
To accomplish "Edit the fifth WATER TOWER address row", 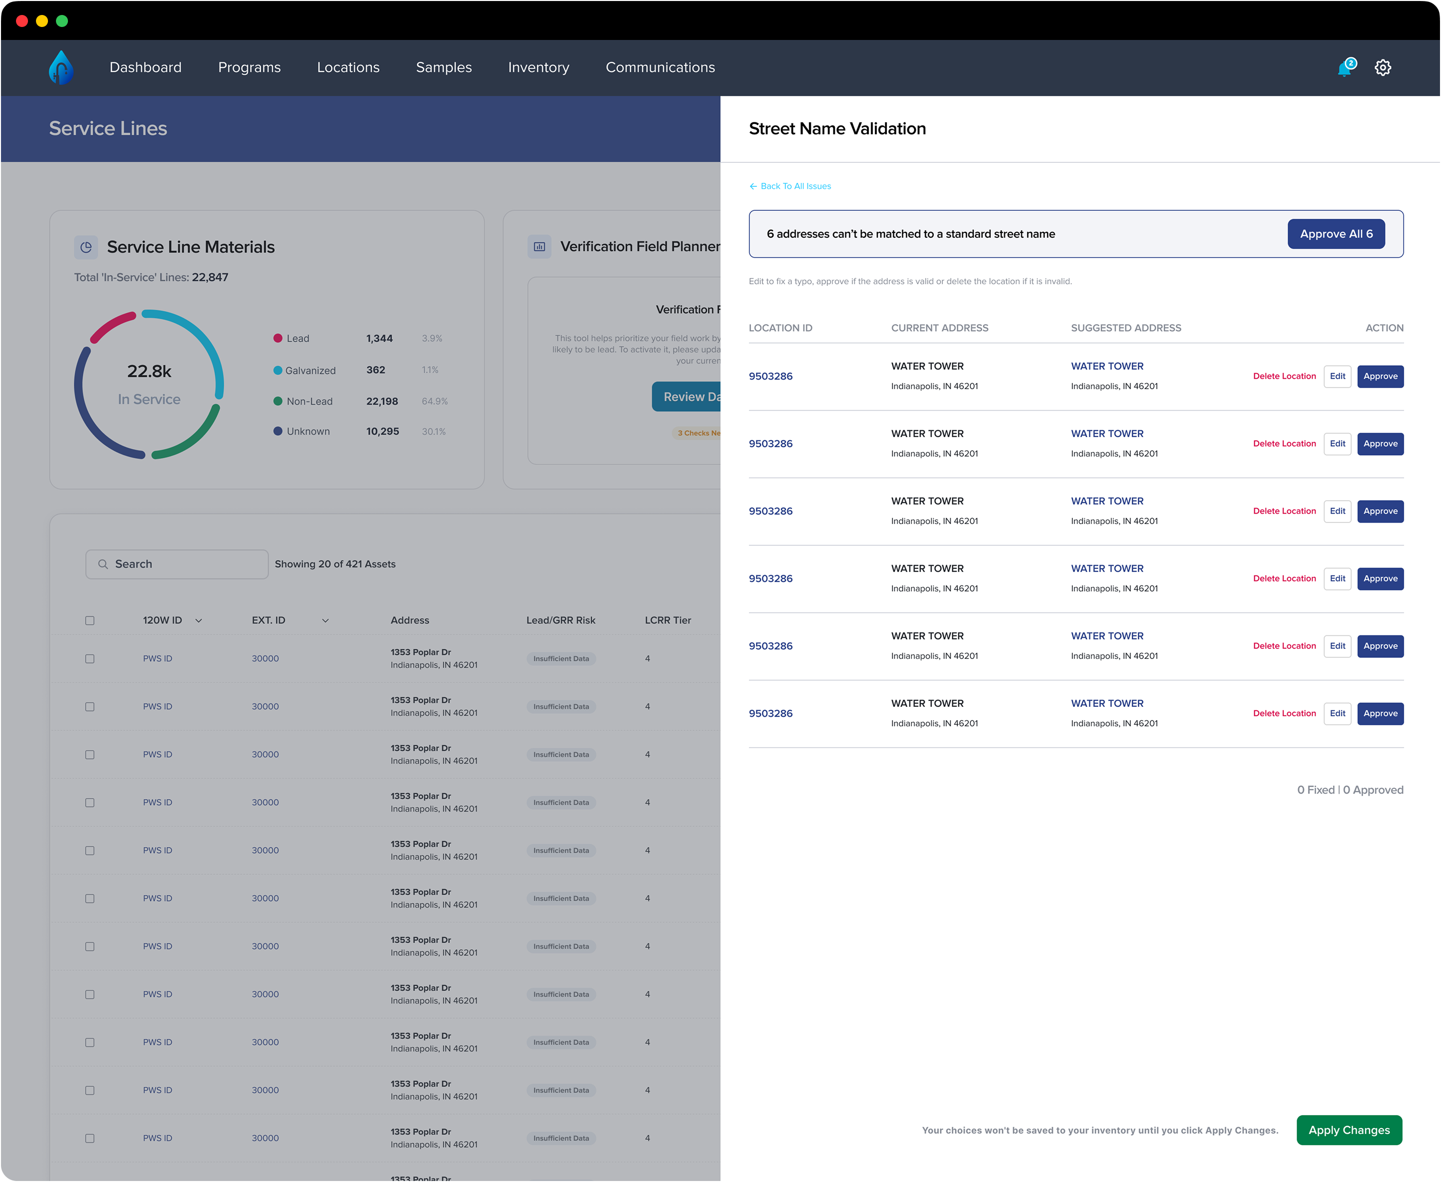I will pyautogui.click(x=1338, y=646).
